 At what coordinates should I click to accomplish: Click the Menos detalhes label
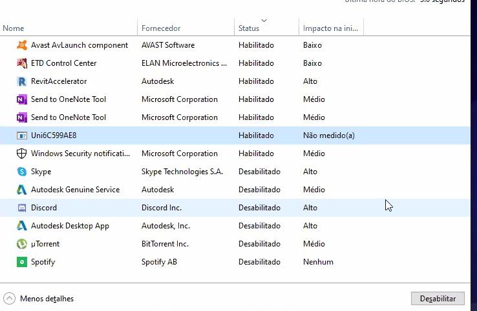[47, 299]
